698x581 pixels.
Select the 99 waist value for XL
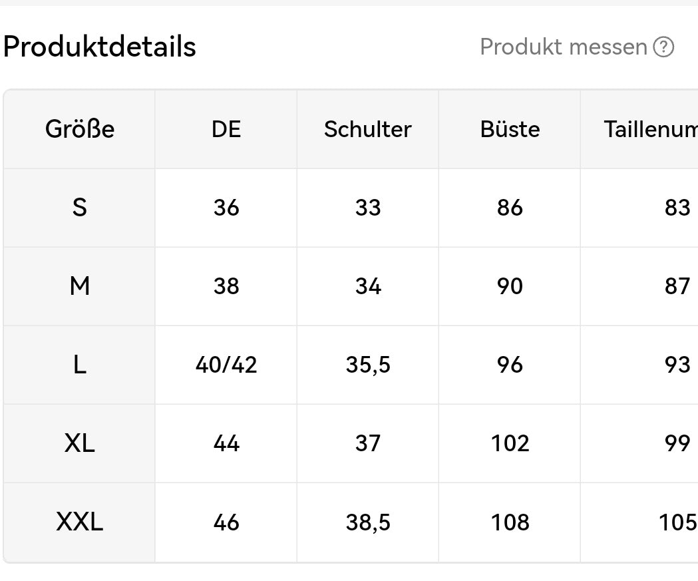677,443
